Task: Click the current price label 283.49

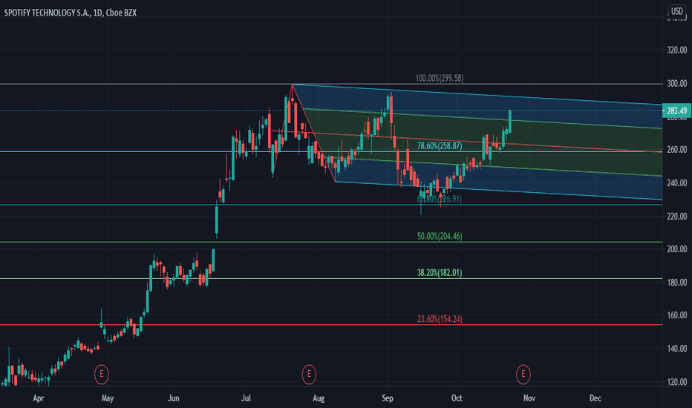Action: point(676,111)
